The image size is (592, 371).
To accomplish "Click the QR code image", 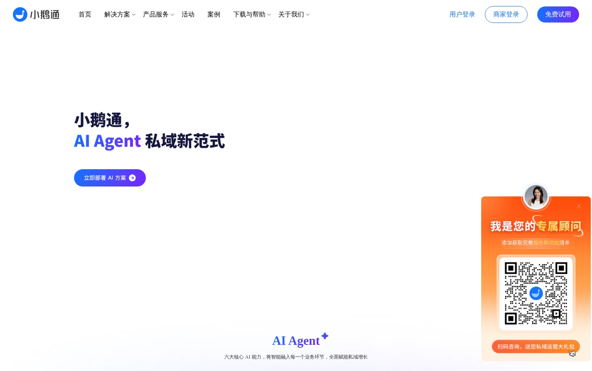I will tap(536, 293).
